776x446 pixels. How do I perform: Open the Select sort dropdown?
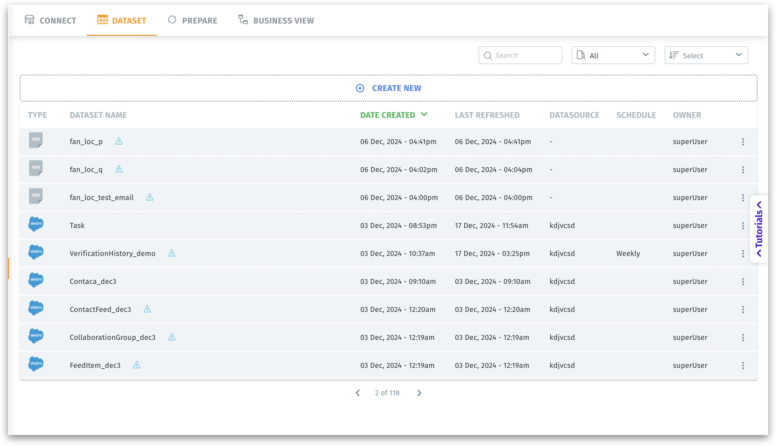click(706, 55)
